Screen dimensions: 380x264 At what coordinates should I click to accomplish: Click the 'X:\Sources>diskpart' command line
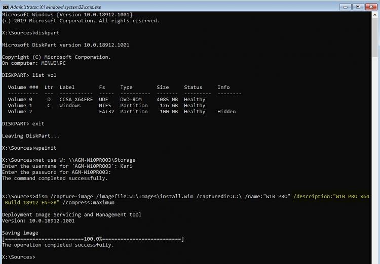(x=31, y=33)
